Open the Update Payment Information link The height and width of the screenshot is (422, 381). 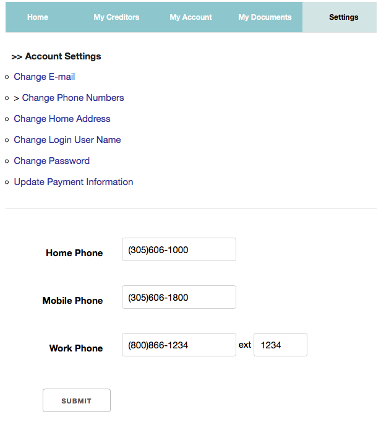click(74, 182)
